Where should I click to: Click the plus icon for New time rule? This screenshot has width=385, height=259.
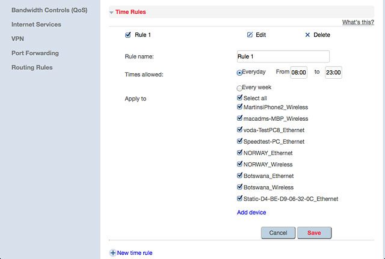point(112,252)
